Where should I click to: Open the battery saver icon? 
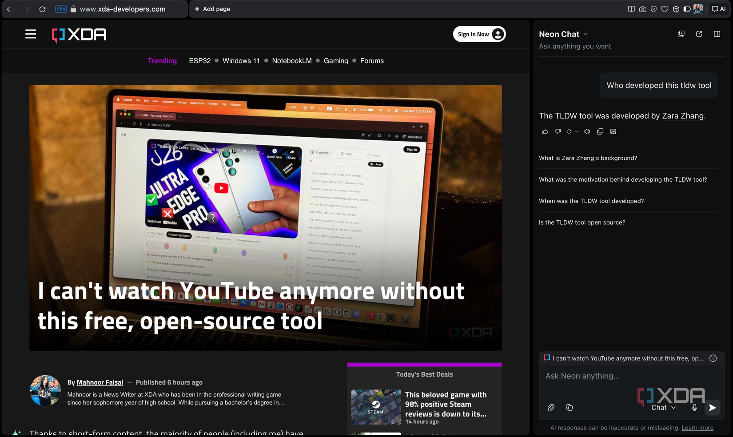pos(687,9)
